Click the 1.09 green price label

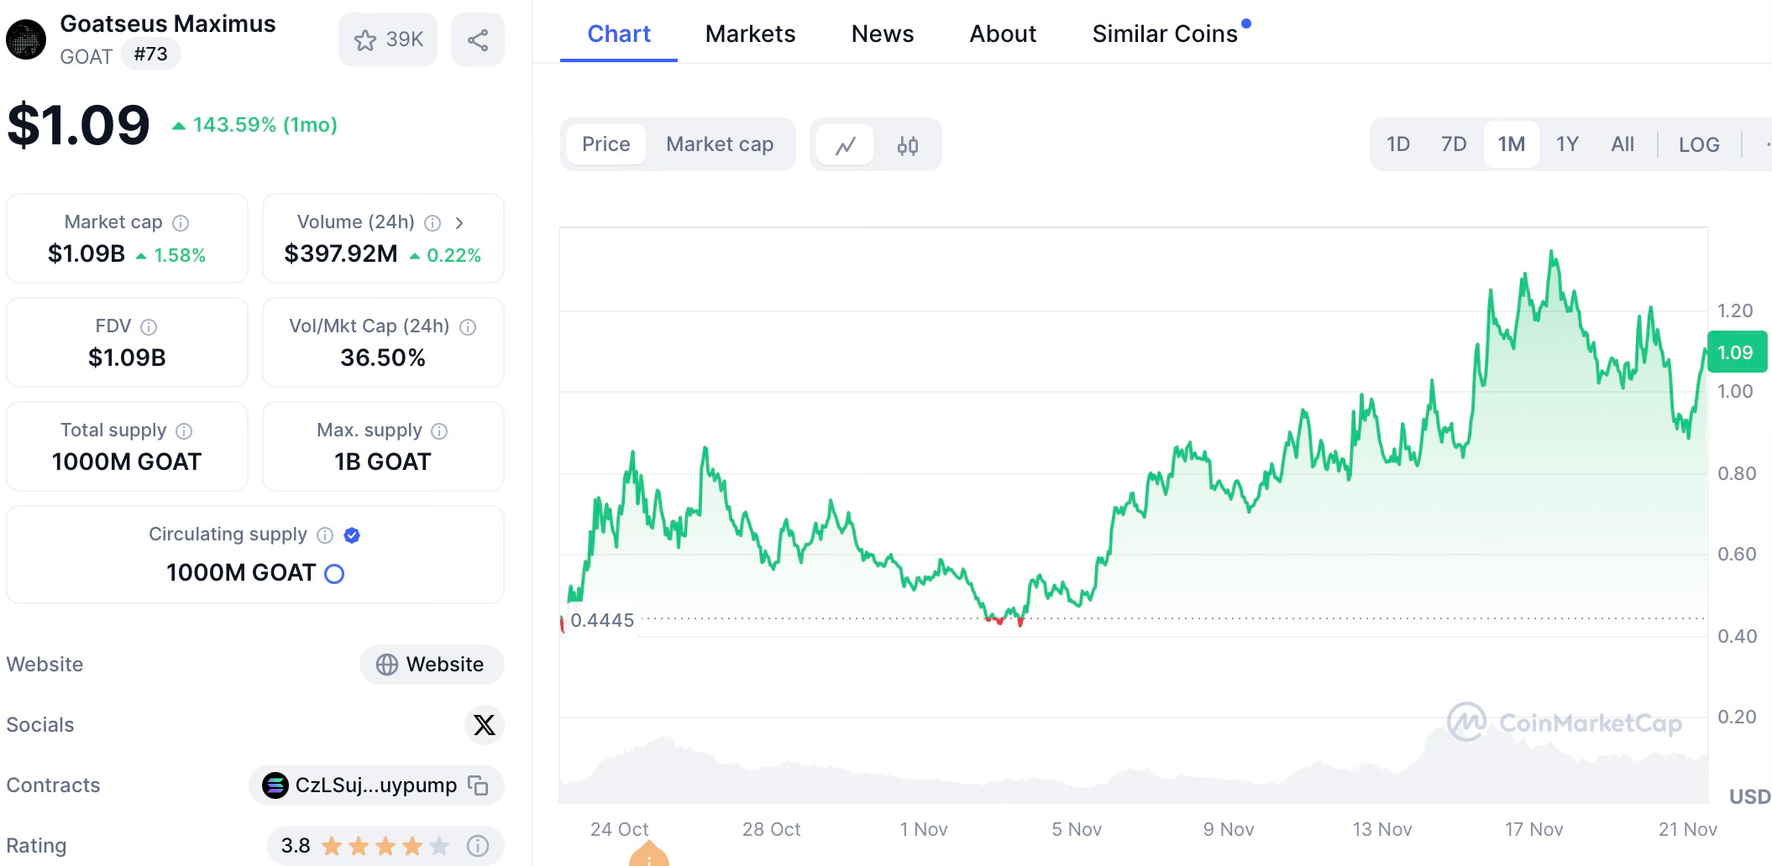click(1737, 352)
